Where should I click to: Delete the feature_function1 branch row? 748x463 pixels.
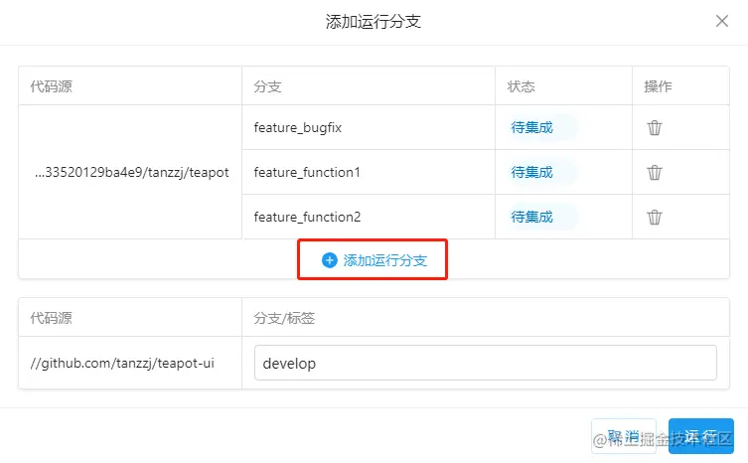pos(654,172)
